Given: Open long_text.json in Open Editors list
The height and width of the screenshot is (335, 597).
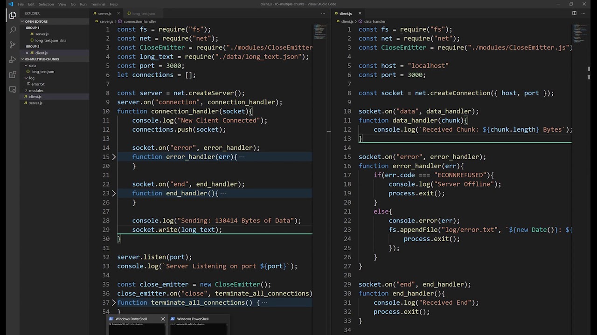Looking at the screenshot, I should coord(47,40).
